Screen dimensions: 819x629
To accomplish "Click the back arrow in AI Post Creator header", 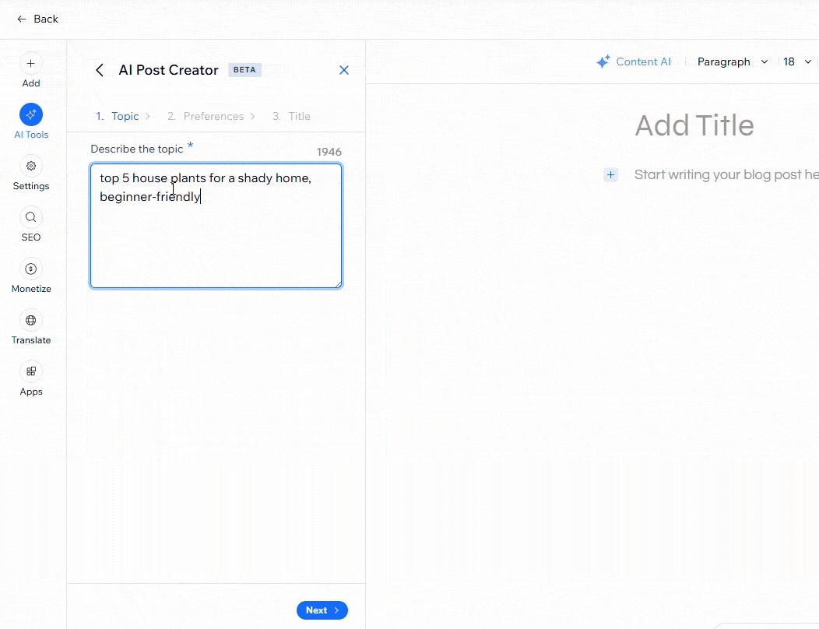I will [100, 69].
